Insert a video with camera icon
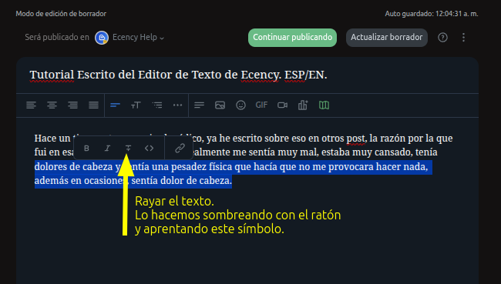This screenshot has width=501, height=284. [x=282, y=105]
